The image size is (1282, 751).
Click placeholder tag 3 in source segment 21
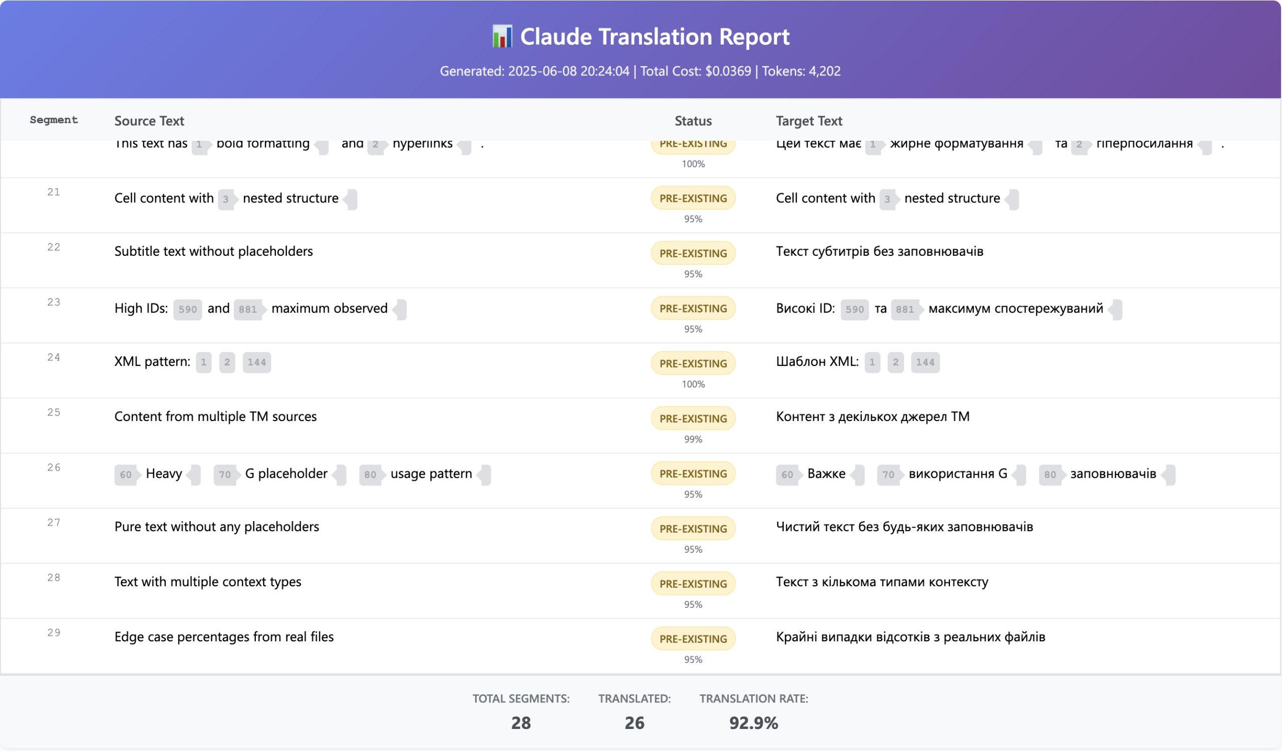226,199
